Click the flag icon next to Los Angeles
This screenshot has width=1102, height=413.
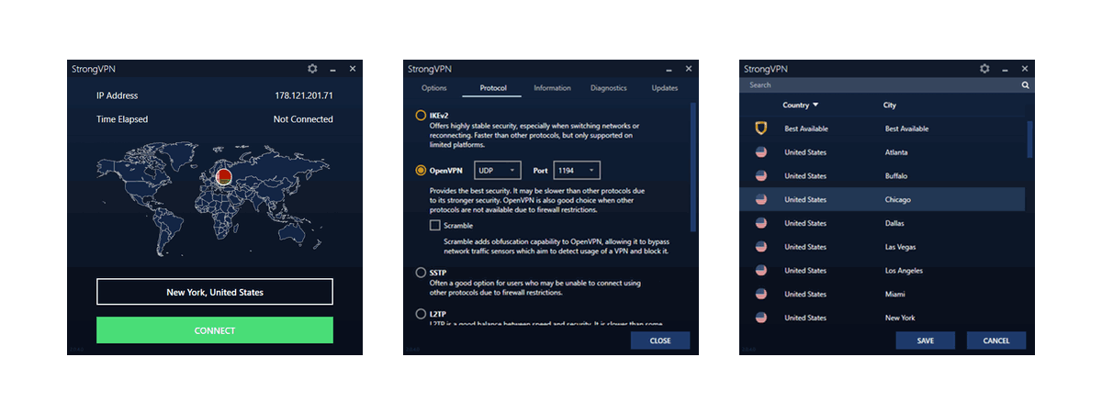(x=760, y=271)
